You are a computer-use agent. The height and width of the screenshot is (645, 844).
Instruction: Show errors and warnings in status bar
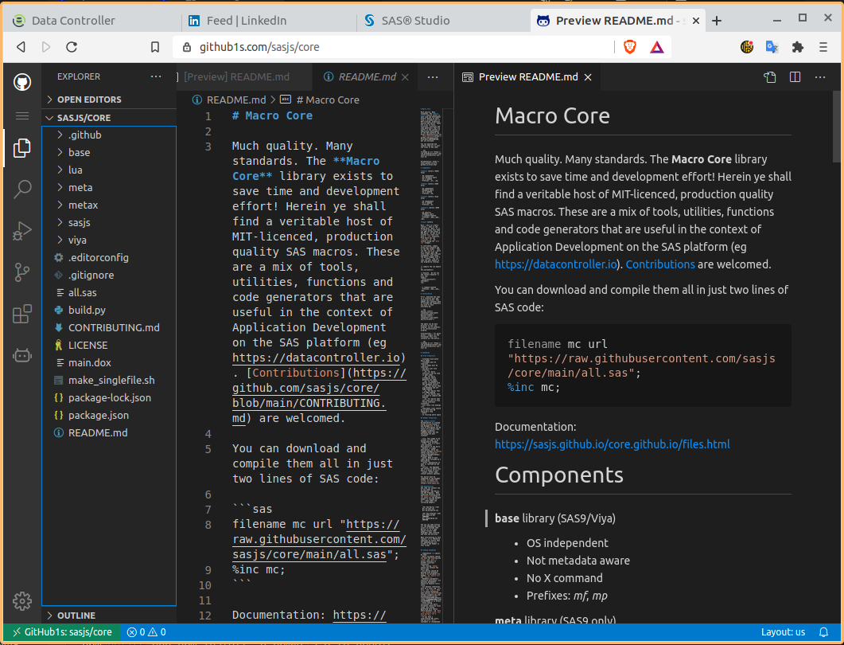(x=146, y=632)
